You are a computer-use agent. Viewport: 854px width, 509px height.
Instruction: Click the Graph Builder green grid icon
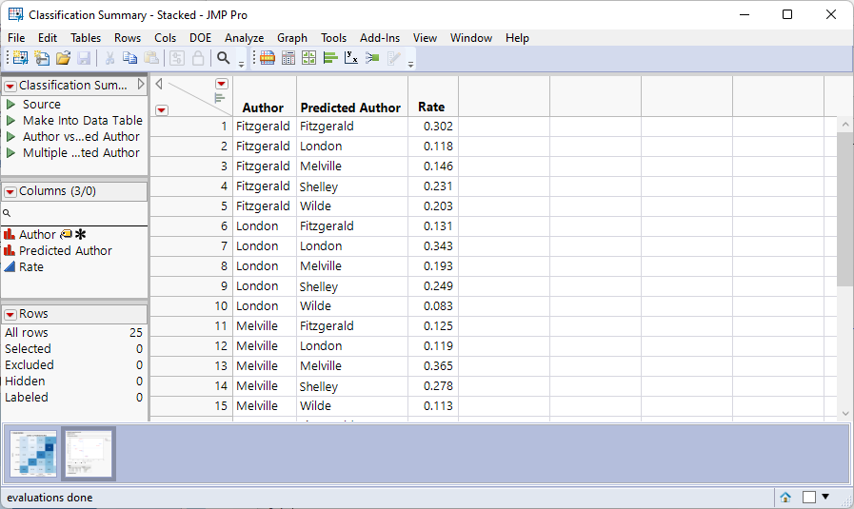point(308,58)
